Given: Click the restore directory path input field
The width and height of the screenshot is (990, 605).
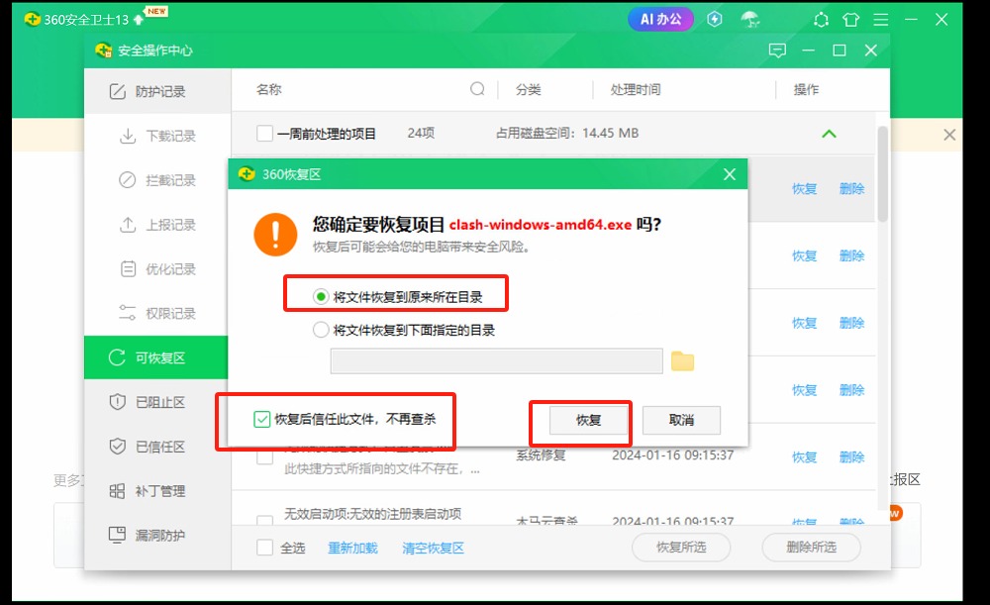Looking at the screenshot, I should 496,361.
